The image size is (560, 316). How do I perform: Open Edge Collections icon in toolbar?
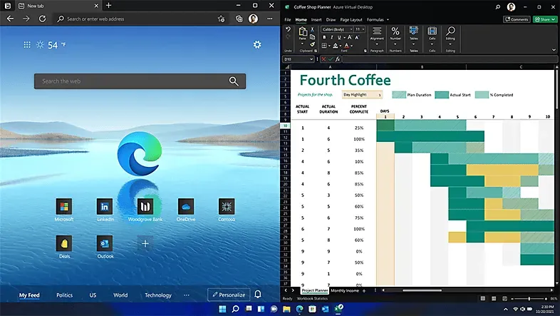click(x=239, y=19)
